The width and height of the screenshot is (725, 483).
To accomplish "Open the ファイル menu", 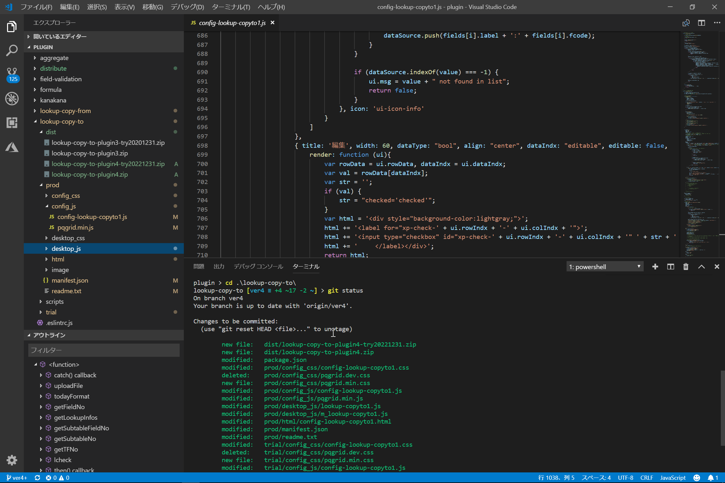I will pos(36,7).
